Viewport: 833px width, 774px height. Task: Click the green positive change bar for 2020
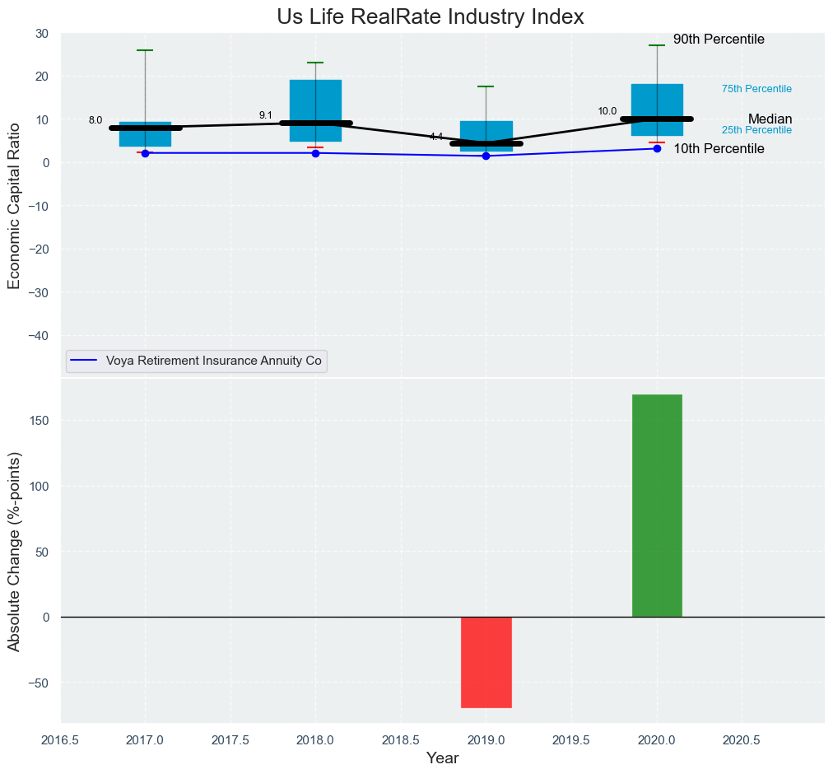pos(657,506)
